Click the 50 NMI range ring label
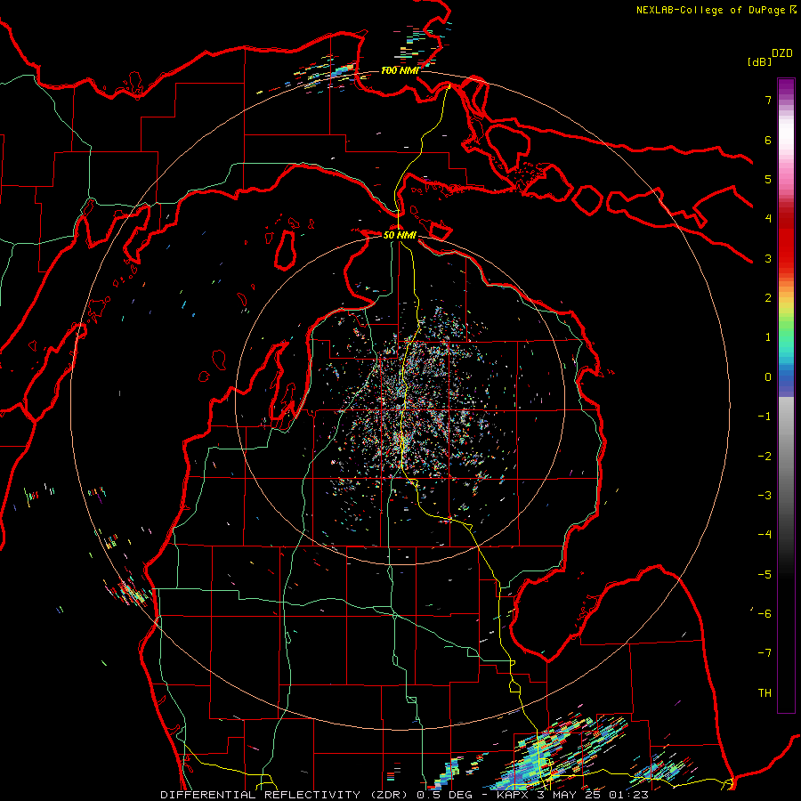This screenshot has height=801, width=801. pos(400,235)
